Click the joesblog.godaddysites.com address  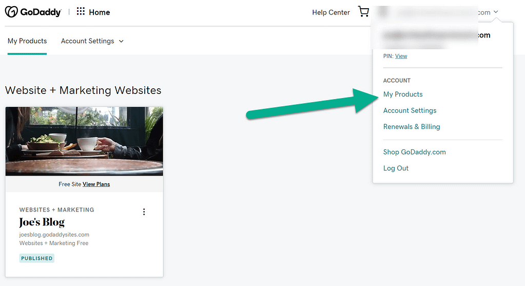(x=54, y=235)
